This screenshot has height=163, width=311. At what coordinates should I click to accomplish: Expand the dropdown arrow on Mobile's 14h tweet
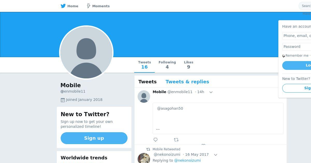click(x=211, y=92)
